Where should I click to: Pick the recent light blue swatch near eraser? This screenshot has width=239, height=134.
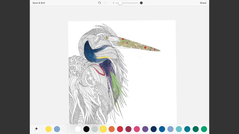(x=57, y=129)
